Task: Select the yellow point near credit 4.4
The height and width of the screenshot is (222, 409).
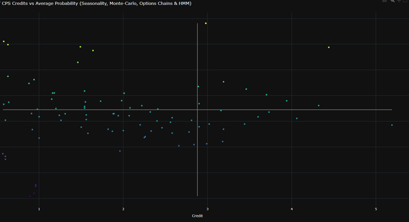Action: 329,47
